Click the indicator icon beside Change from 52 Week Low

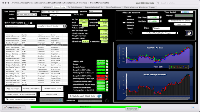pyautogui.click(x=107, y=70)
